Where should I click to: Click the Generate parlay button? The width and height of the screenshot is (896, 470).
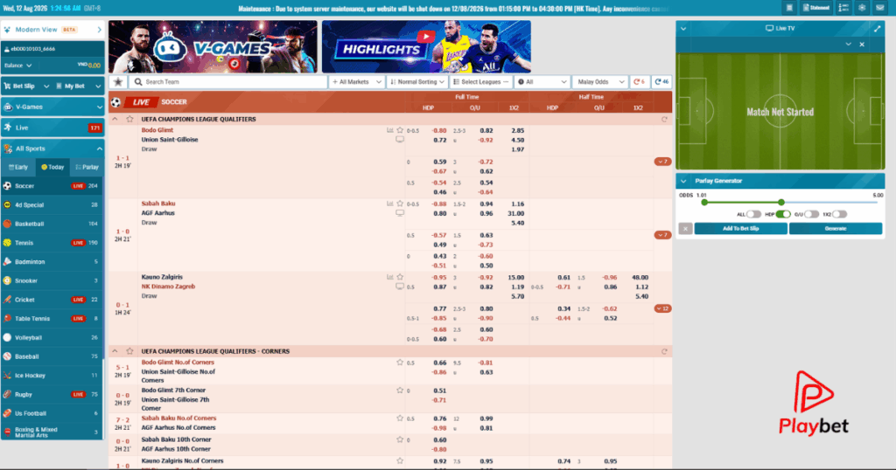click(836, 229)
